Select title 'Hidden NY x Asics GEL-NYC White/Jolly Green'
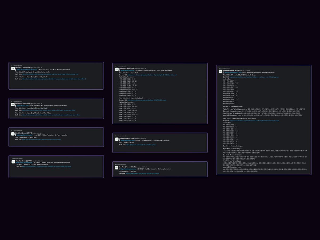The width and height of the screenshot is (320, 240). pos(241,75)
